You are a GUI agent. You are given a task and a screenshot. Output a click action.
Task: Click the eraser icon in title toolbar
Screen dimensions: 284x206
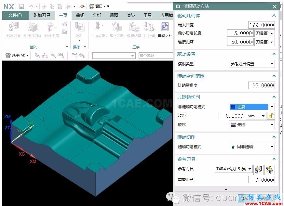82,6
